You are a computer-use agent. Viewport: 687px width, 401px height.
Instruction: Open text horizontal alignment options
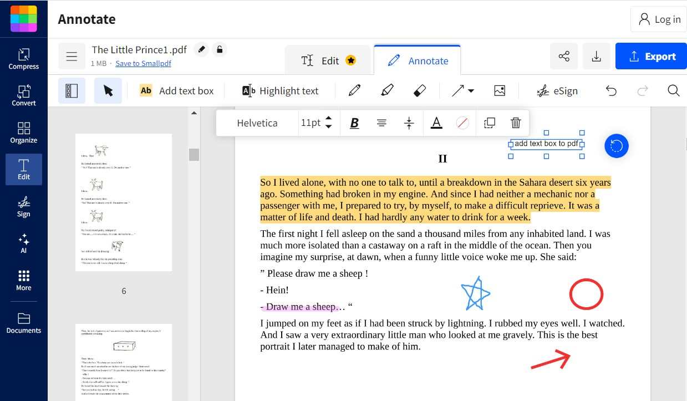pyautogui.click(x=381, y=123)
